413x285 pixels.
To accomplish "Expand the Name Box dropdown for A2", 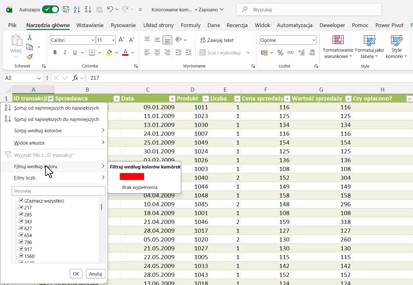I will (39, 78).
